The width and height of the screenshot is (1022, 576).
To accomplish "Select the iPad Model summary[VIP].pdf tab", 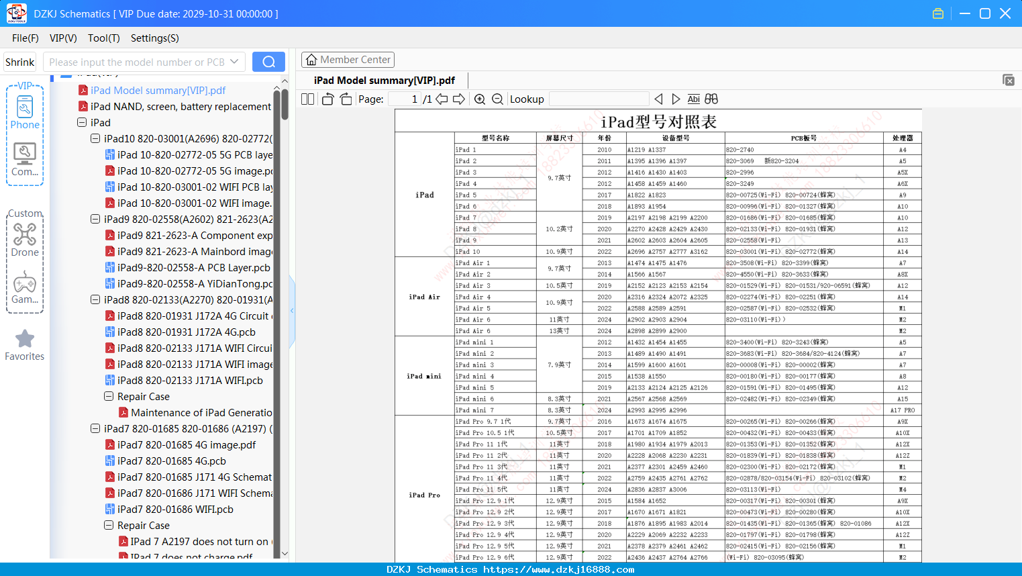I will tap(385, 81).
